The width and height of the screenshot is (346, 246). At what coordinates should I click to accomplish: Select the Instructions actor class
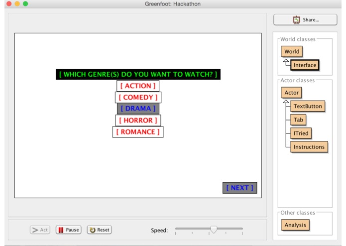[309, 147]
